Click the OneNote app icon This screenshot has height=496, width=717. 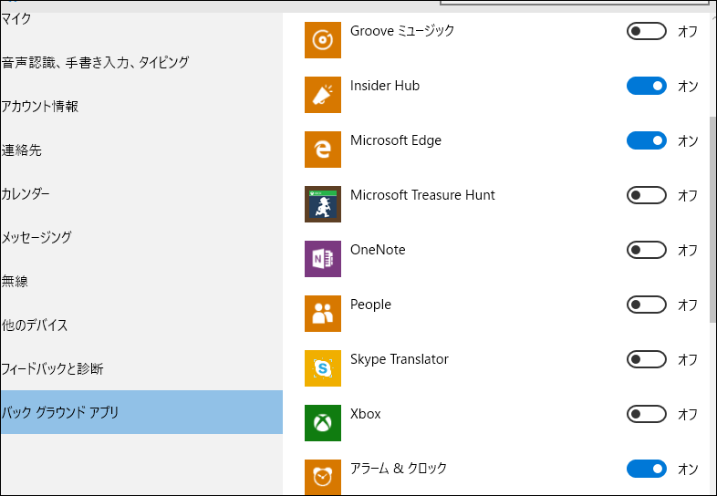tap(323, 259)
